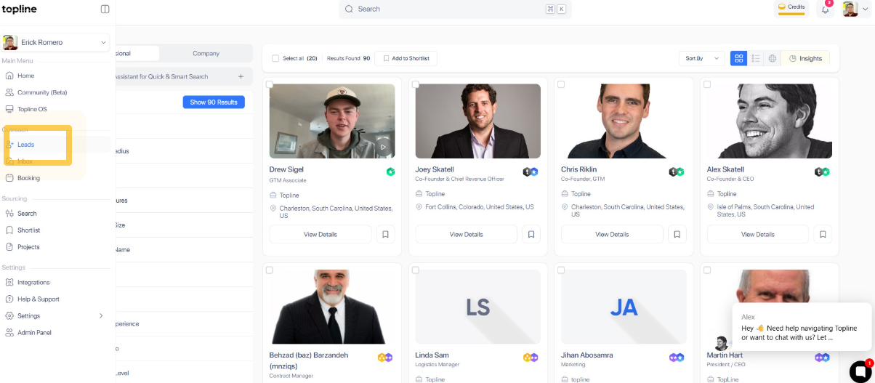The height and width of the screenshot is (383, 875).
Task: View Details for Drew Sigel
Action: pyautogui.click(x=320, y=234)
